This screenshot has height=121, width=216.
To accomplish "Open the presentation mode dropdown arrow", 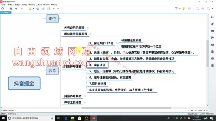I will 180,9.
